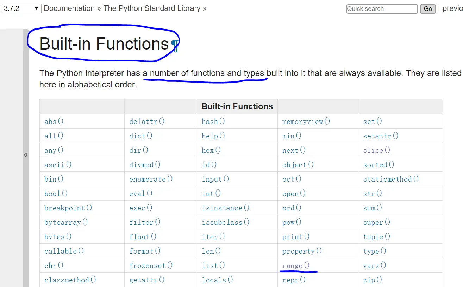The height and width of the screenshot is (287, 463).
Task: Open the float() function link
Action: click(143, 237)
